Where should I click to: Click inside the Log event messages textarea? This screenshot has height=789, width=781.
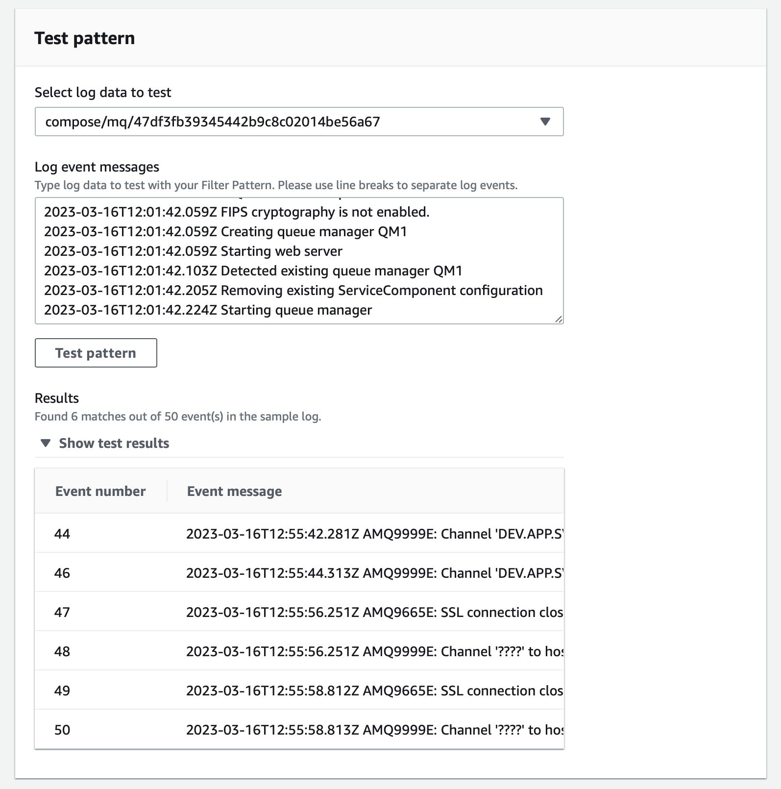click(x=299, y=261)
